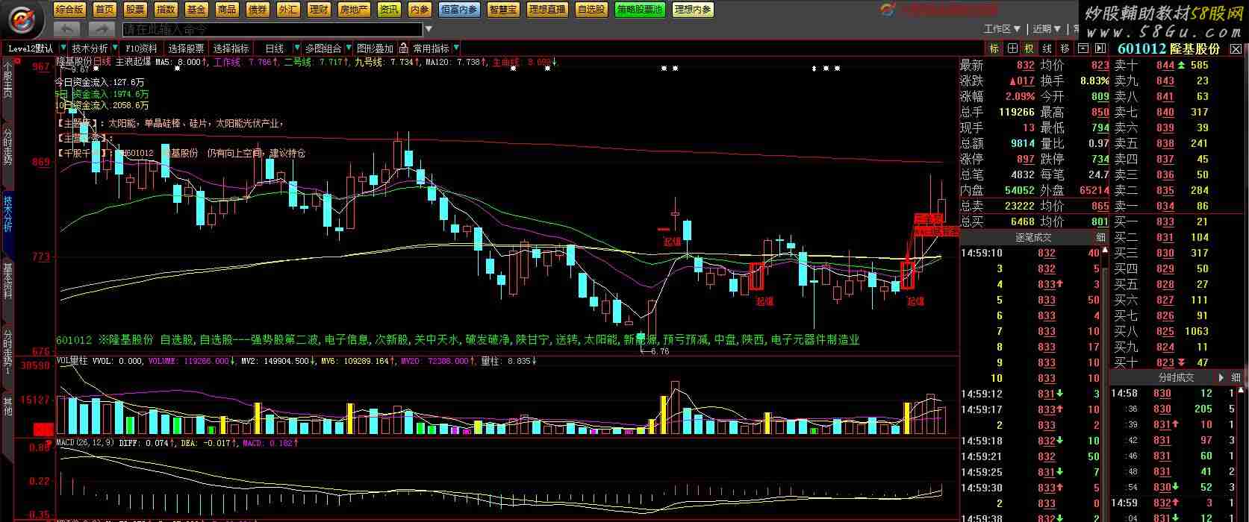The height and width of the screenshot is (522, 1249).
Task: Open the 理想直播 live button
Action: (x=547, y=10)
